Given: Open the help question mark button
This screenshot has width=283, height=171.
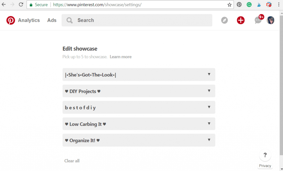Looking at the screenshot, I should (x=265, y=155).
